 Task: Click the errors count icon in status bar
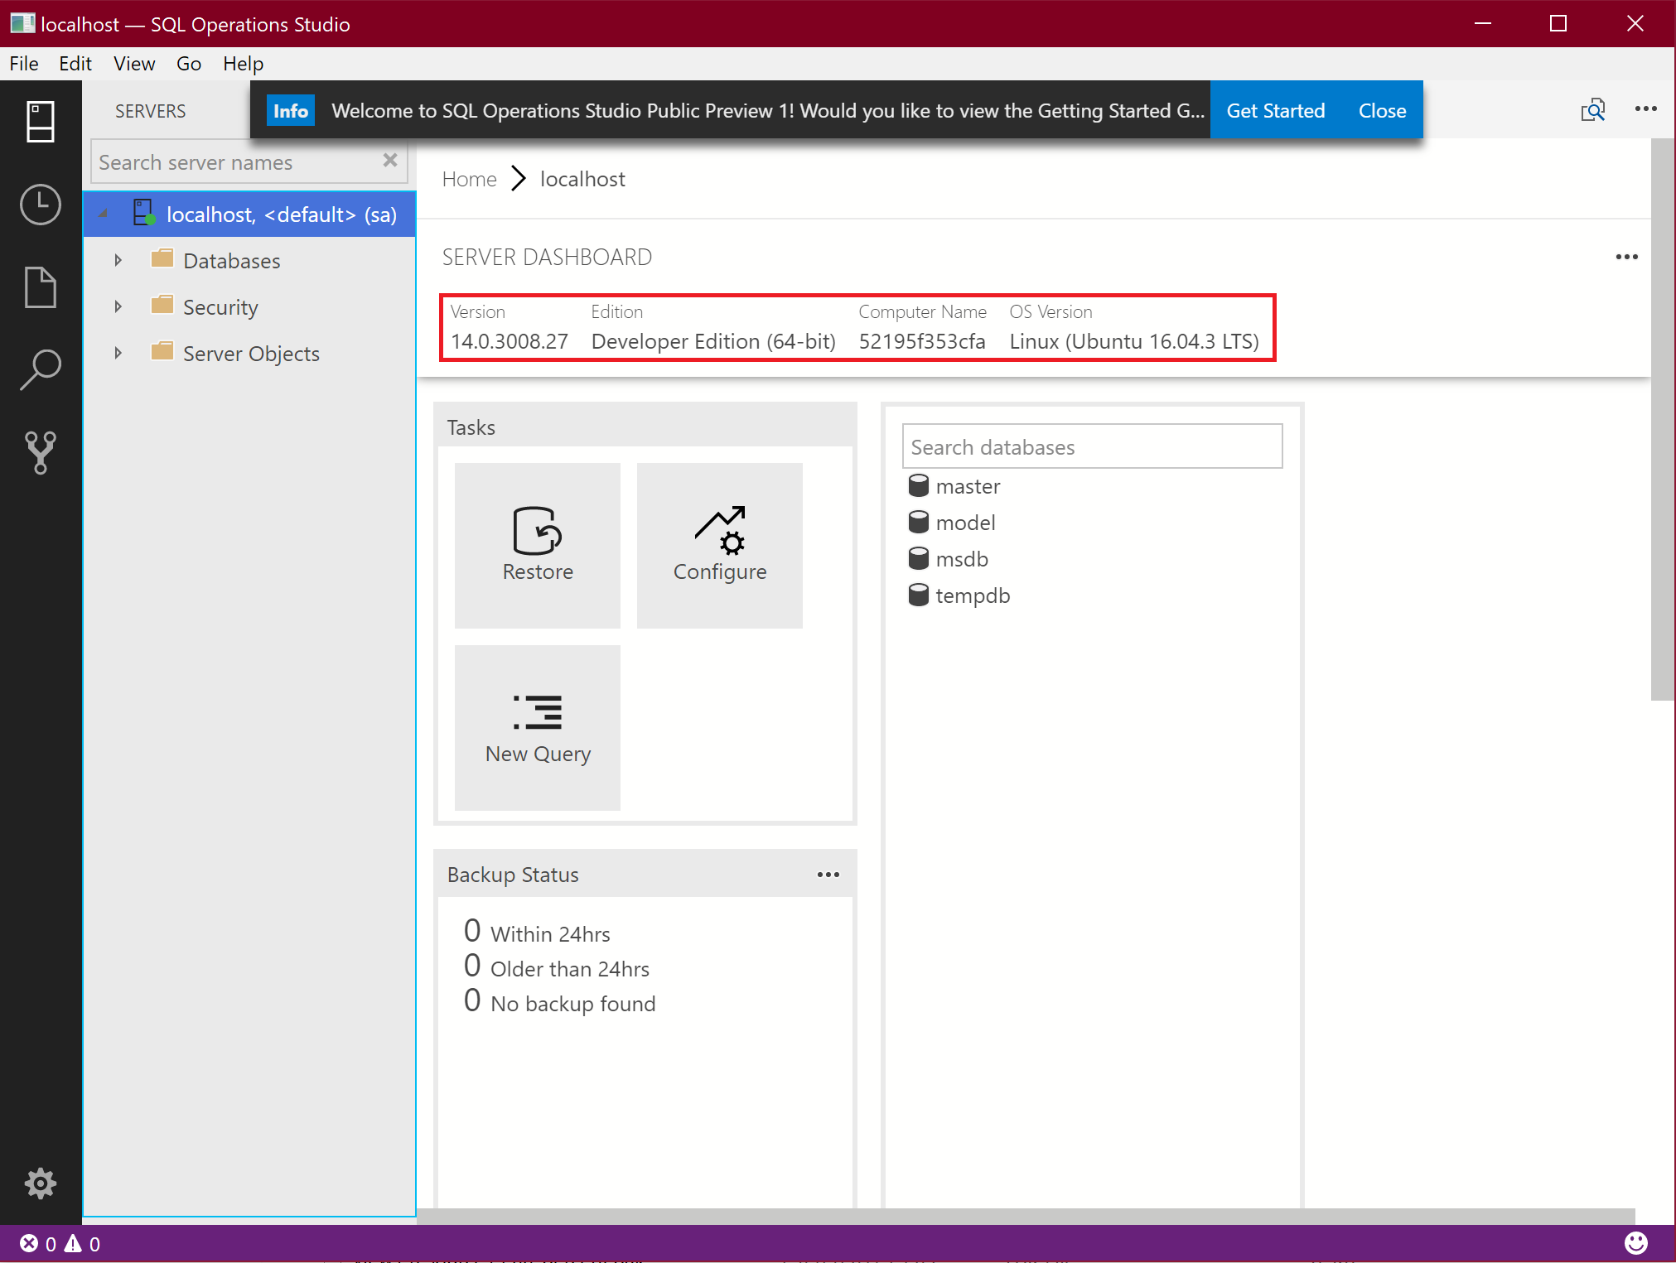(x=29, y=1243)
